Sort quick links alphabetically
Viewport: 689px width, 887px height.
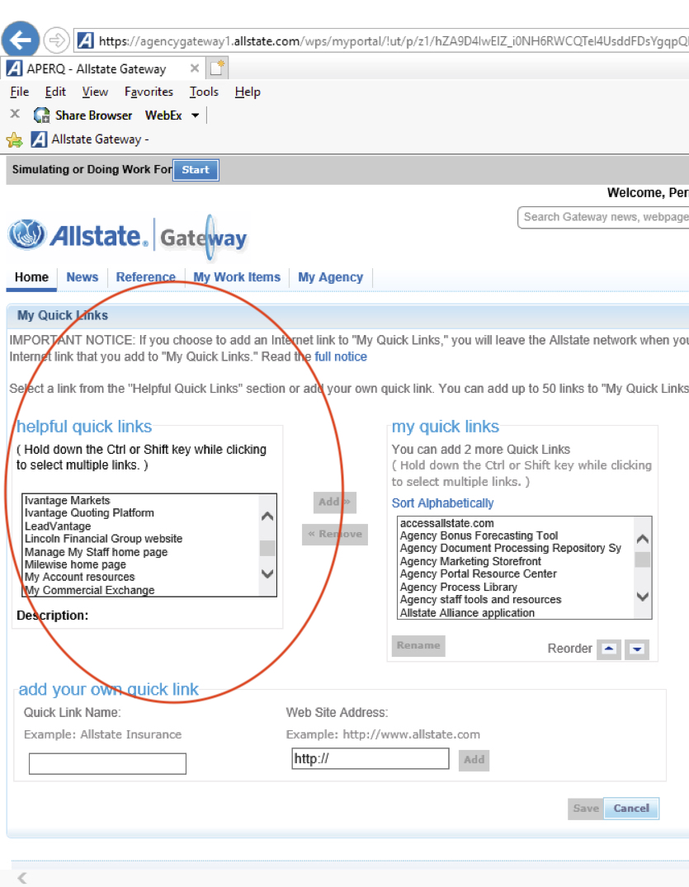(x=442, y=502)
